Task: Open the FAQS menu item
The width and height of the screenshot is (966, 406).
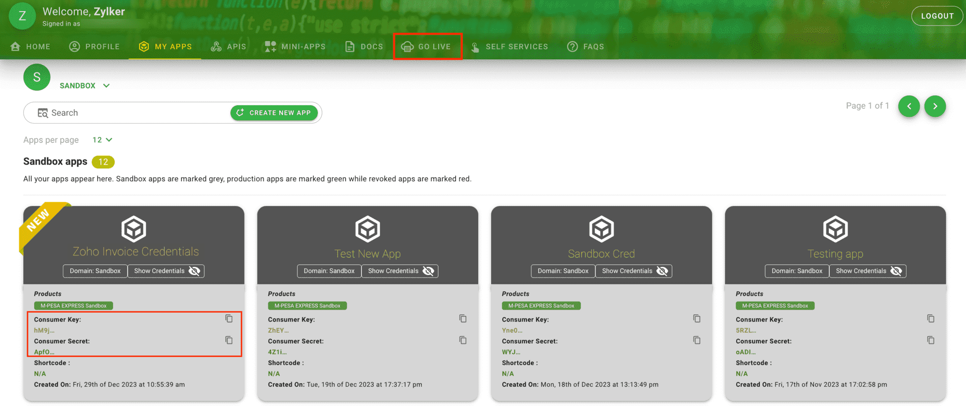Action: [x=585, y=46]
